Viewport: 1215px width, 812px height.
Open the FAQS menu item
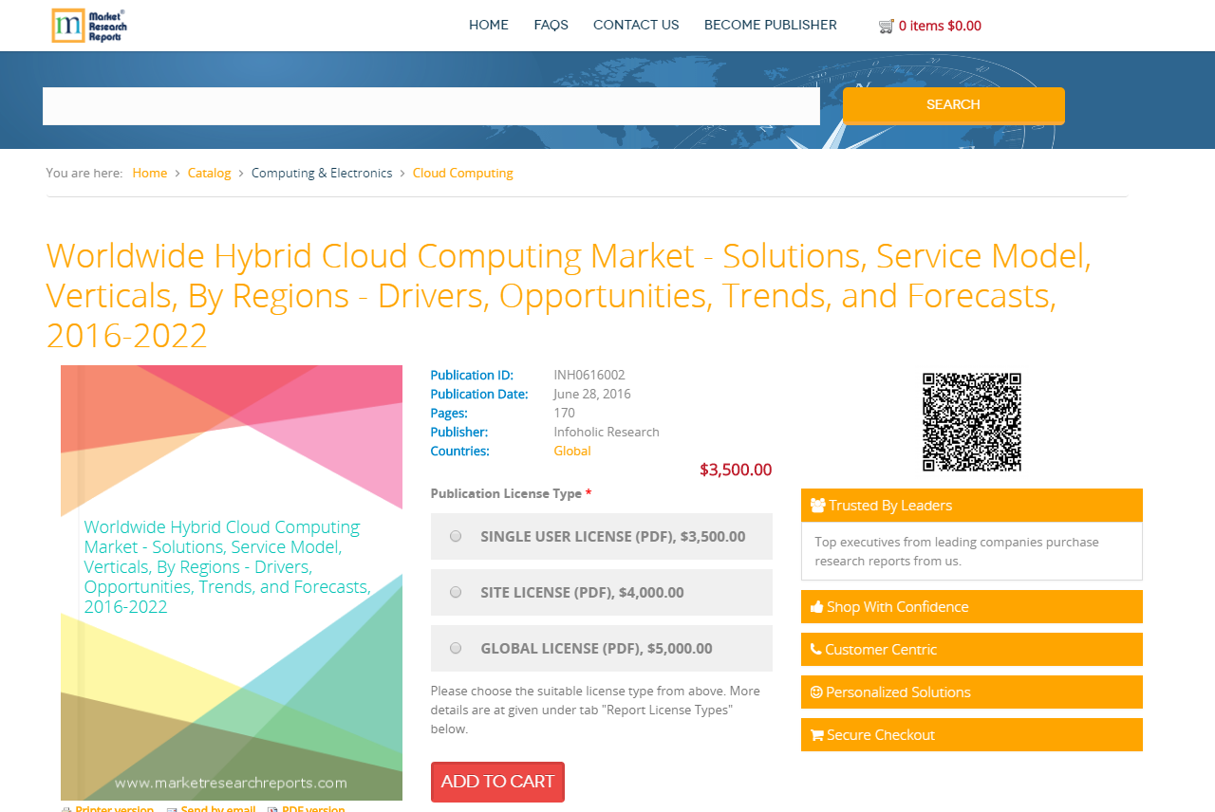(551, 26)
